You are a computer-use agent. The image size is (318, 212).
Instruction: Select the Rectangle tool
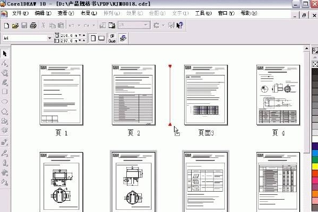pos(5,92)
